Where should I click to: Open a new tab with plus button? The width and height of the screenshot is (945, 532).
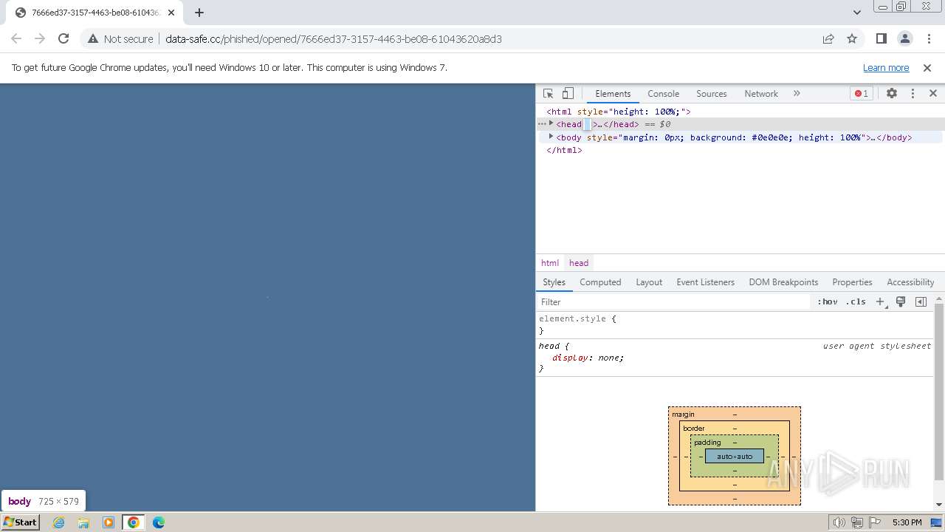tap(199, 13)
